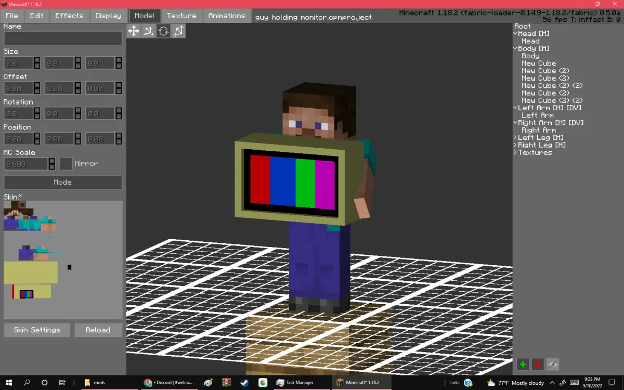Show hidden tray icons chevron
Screen dimensions: 624x390
pyautogui.click(x=552, y=383)
